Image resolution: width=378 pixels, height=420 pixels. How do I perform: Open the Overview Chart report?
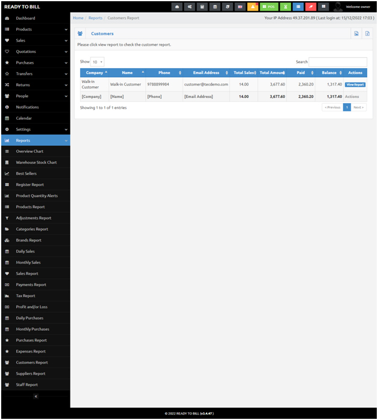pos(36,151)
